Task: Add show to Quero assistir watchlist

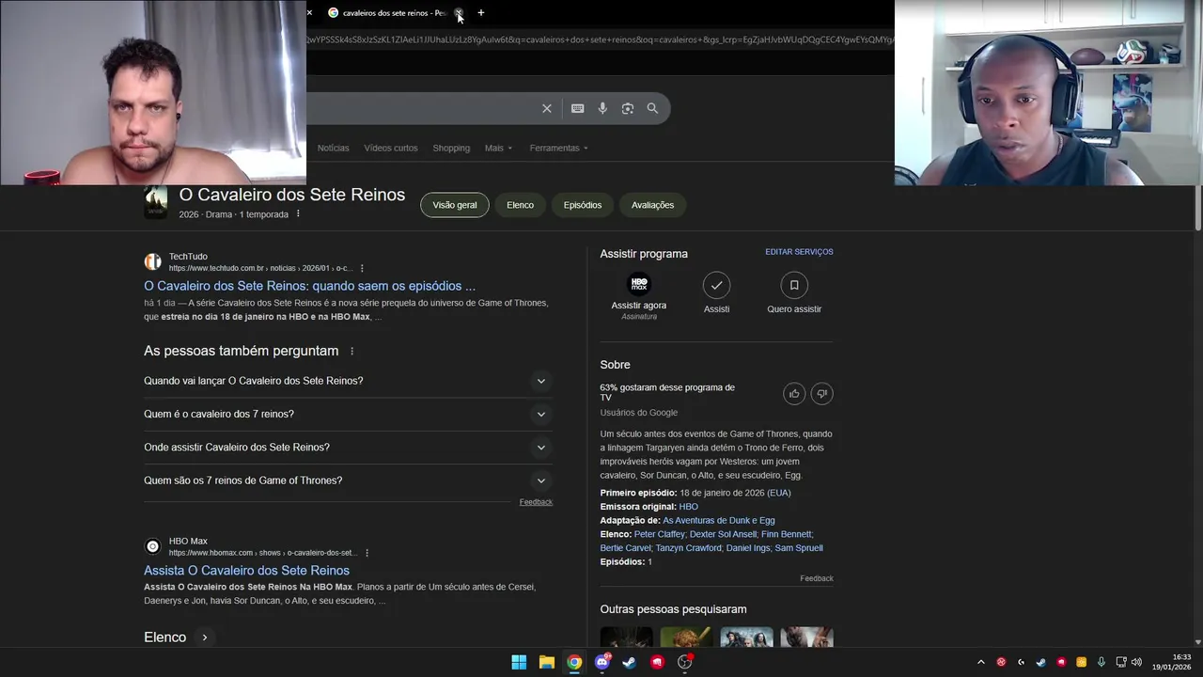Action: point(794,285)
